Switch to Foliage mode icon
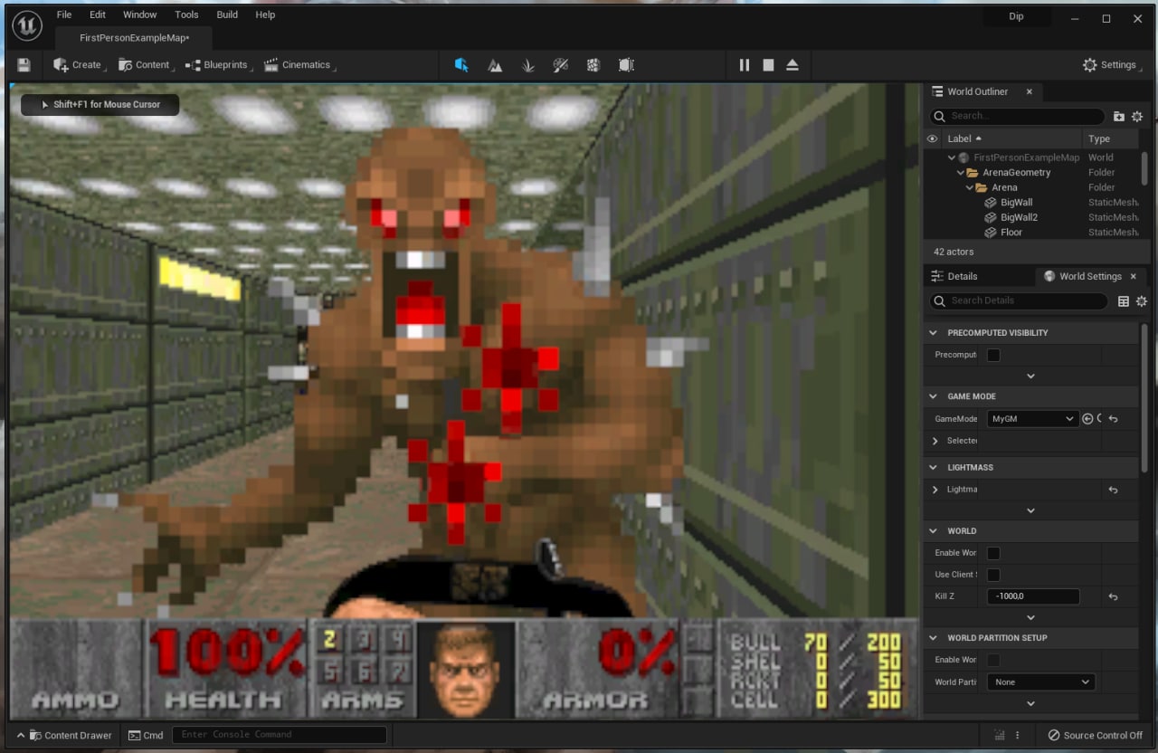Screen dimensions: 1158x753 (528, 65)
